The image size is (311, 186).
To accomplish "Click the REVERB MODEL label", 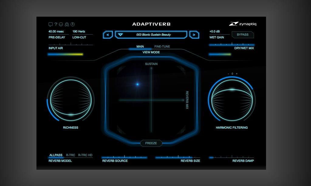I will (60, 161).
